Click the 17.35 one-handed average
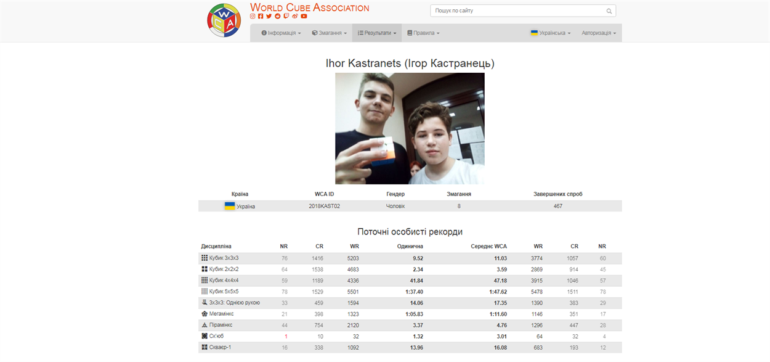The image size is (770, 362). (500, 303)
